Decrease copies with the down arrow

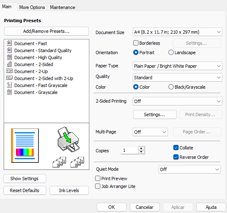tap(141, 152)
